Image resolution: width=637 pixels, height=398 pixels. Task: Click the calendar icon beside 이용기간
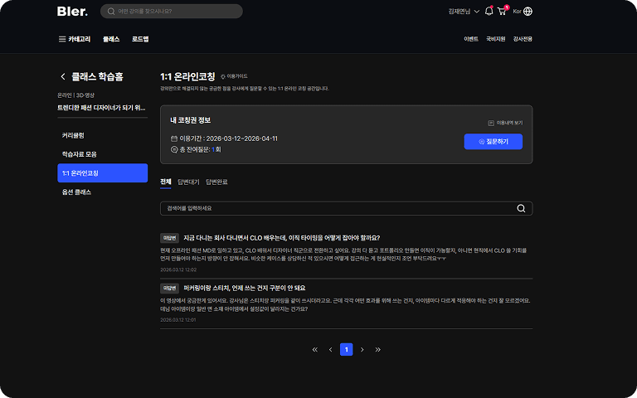tap(174, 138)
